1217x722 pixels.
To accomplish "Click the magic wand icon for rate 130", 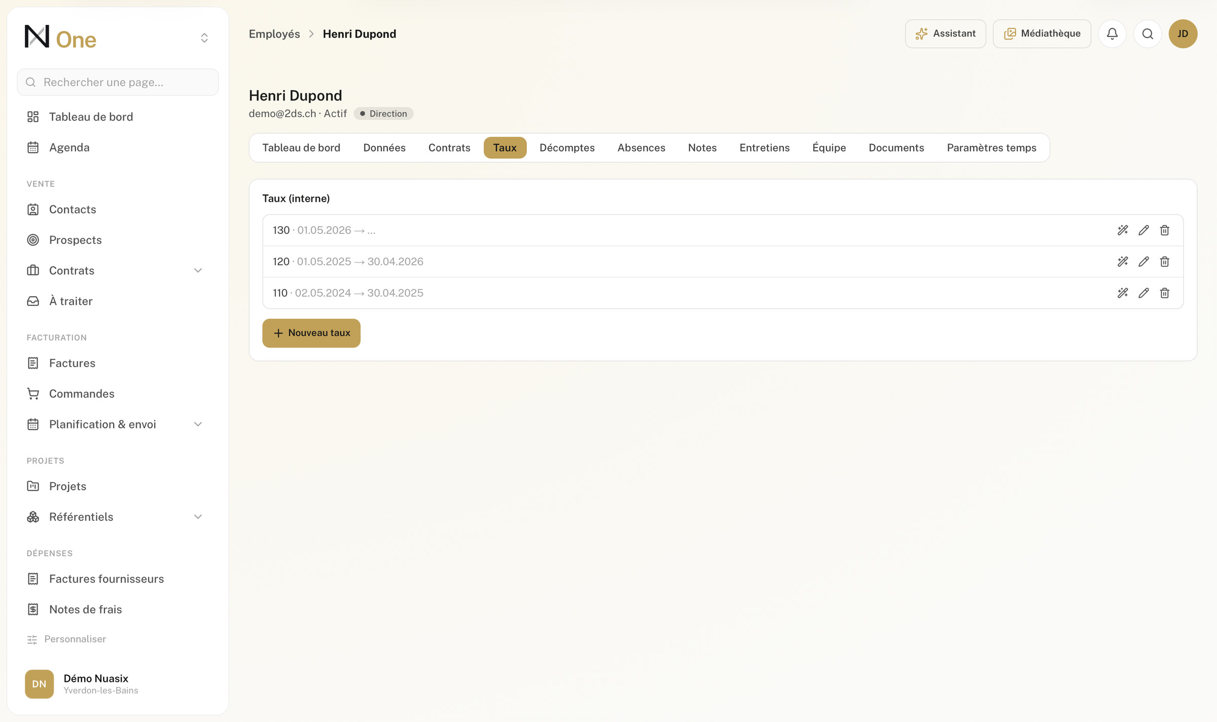I will click(x=1123, y=230).
